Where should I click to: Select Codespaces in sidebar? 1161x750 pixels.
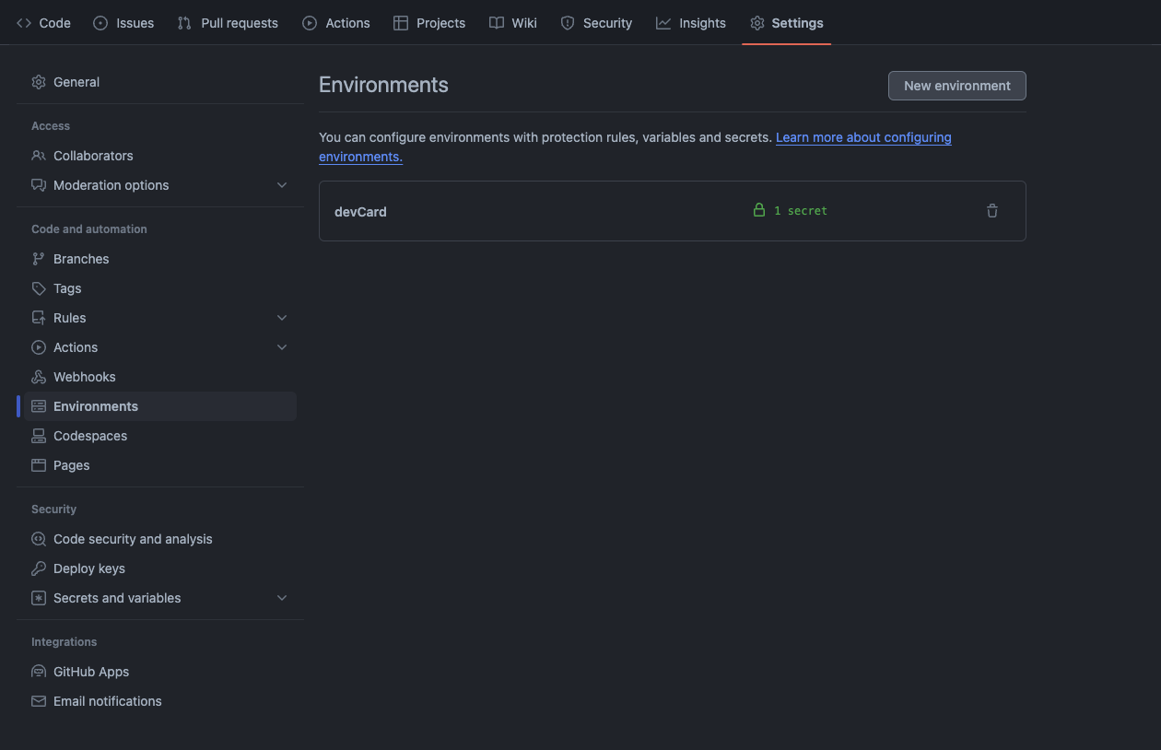[x=160, y=436]
